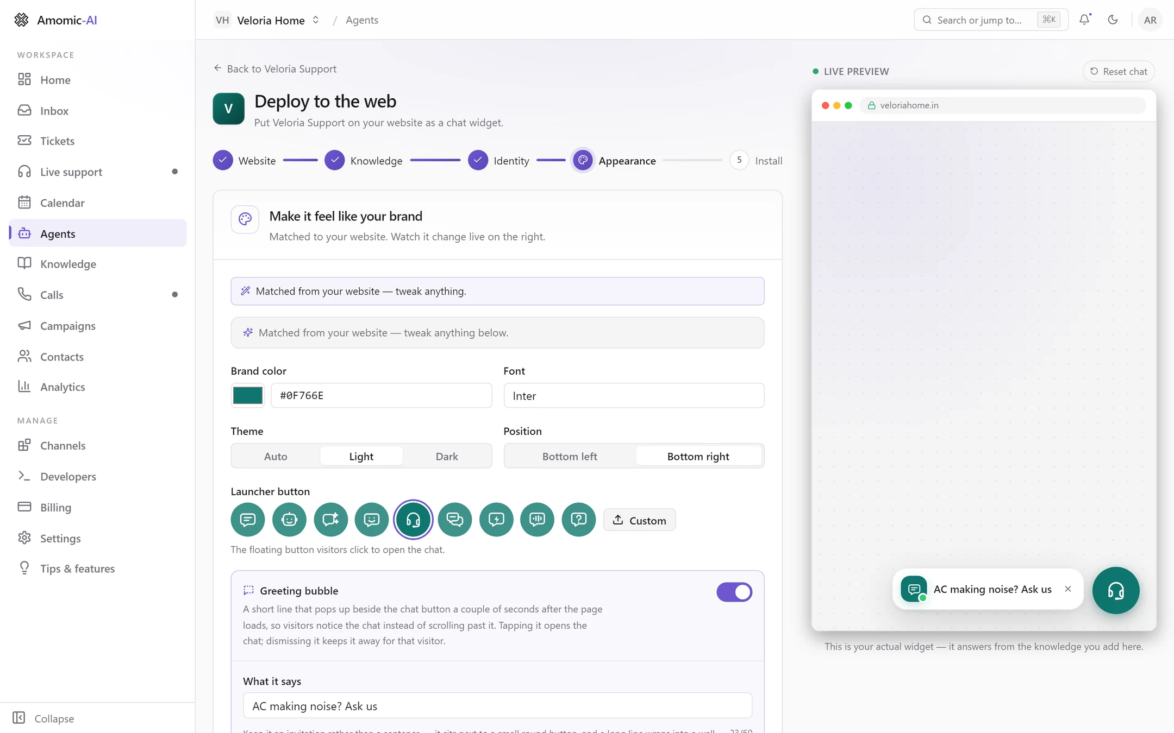
Task: Go to the Install step
Action: pos(756,160)
